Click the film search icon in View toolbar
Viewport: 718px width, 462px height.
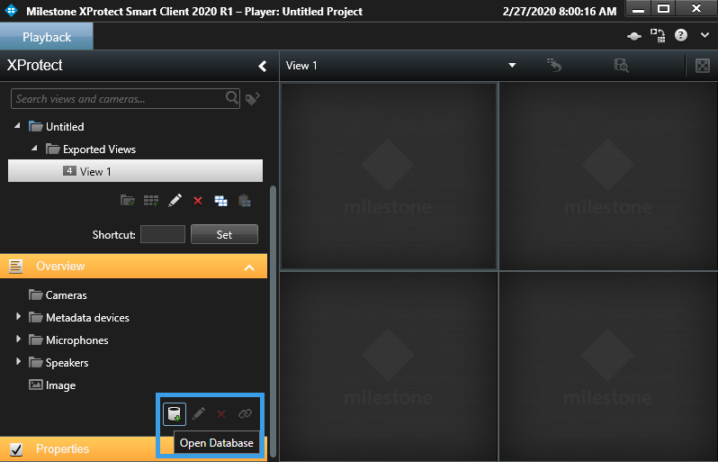621,66
